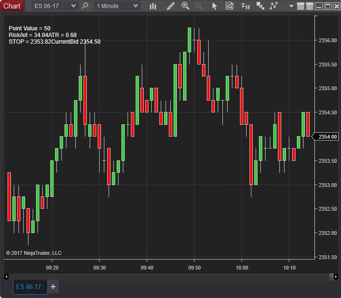Open the ES 06-17 instrument selector dropdown
This screenshot has height=298, width=341.
pyautogui.click(x=55, y=6)
